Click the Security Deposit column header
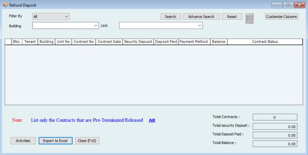 [138, 42]
